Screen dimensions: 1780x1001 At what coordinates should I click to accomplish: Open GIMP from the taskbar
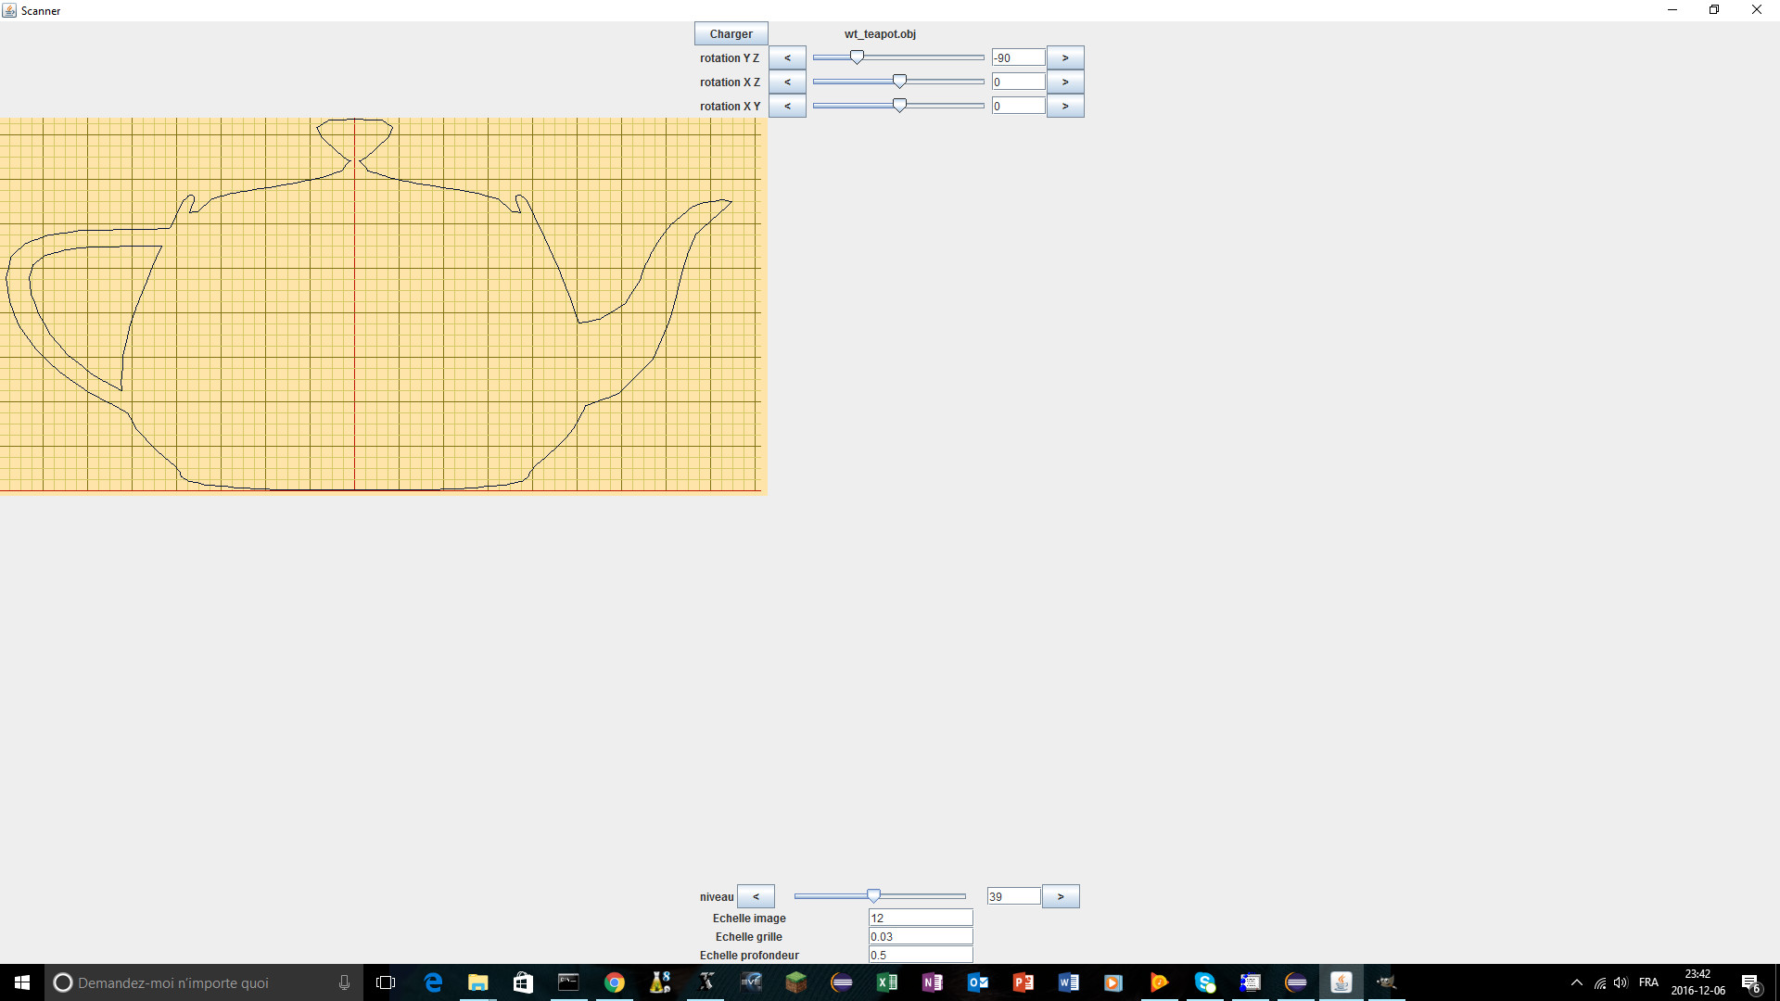click(x=1386, y=982)
